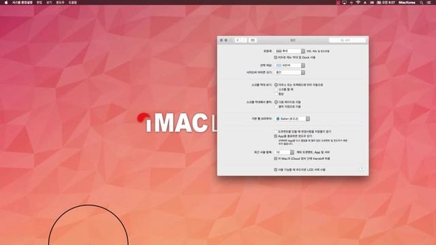This screenshot has width=436, height=245.
Task: Open the 보기 menu
Action: point(49,3)
